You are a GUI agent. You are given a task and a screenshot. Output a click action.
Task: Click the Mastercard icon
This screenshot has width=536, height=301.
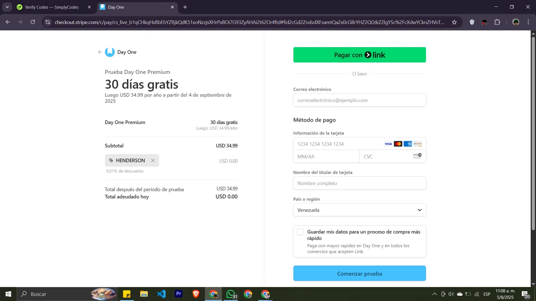click(398, 144)
